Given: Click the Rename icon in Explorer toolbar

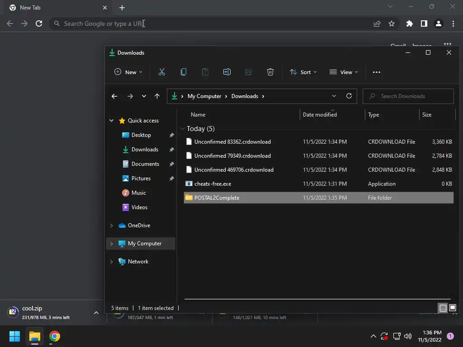Looking at the screenshot, I should pyautogui.click(x=227, y=72).
